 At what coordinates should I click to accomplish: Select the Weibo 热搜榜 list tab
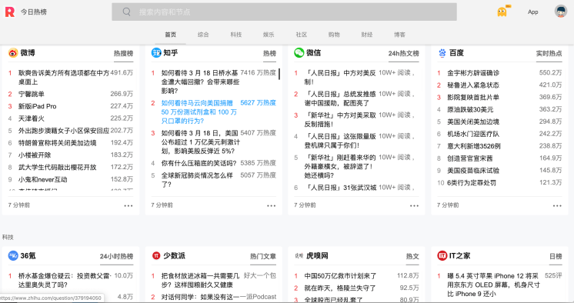123,53
